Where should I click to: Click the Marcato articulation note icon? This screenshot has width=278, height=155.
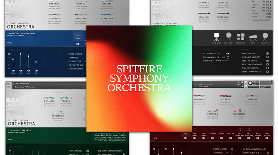212,130
